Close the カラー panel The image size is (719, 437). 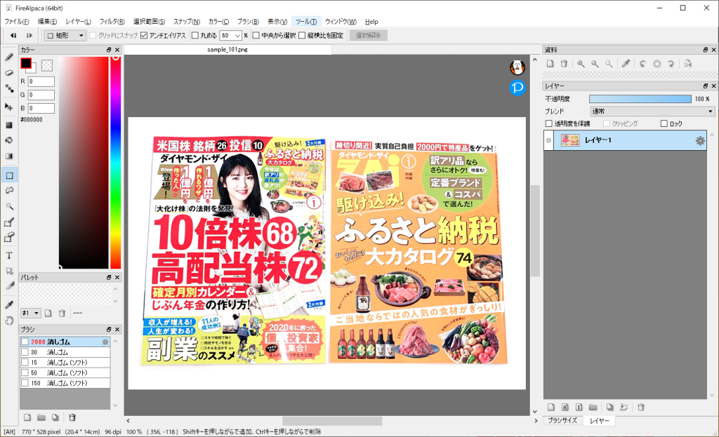117,50
